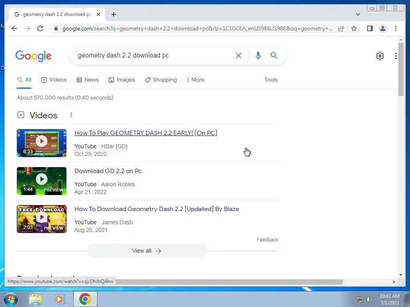The width and height of the screenshot is (410, 307).
Task: Click the Chrome taskbar icon
Action: 85,299
